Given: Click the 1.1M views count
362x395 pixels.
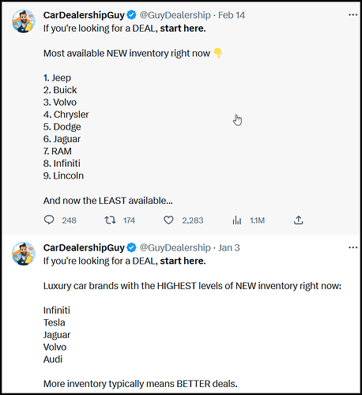Looking at the screenshot, I should pos(257,220).
